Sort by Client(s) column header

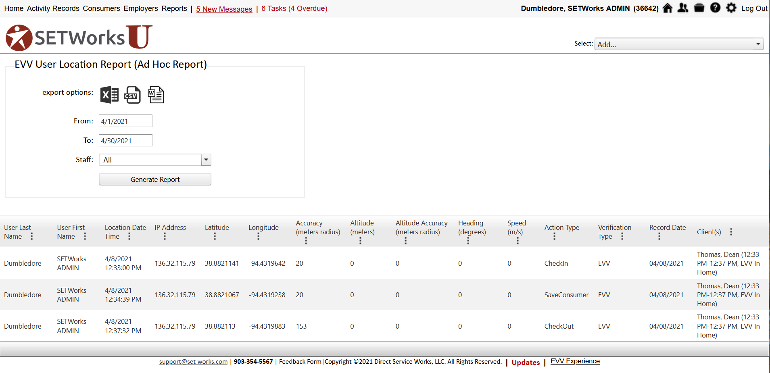click(709, 232)
